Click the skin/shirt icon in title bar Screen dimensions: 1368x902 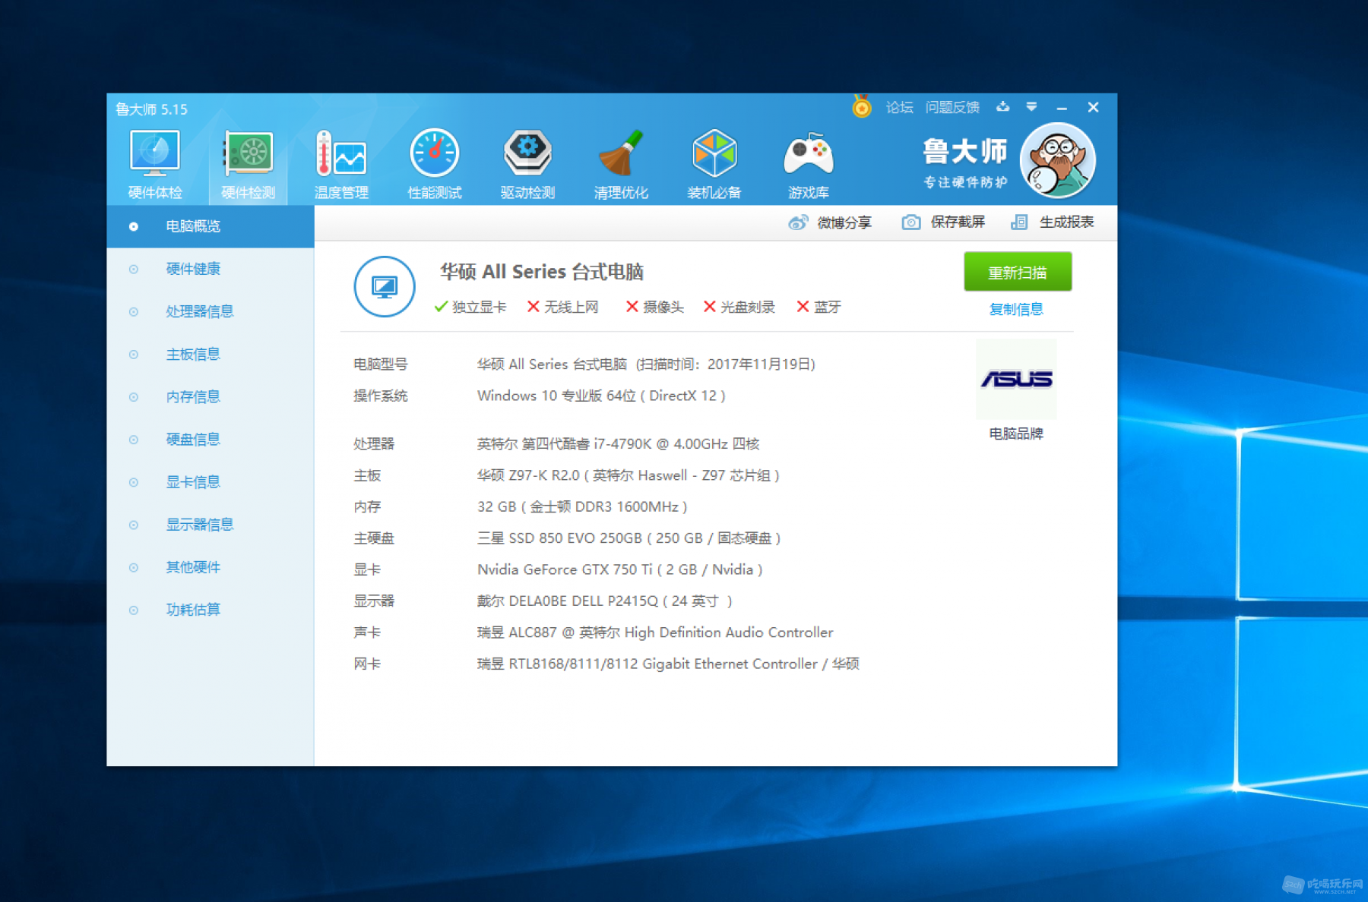(x=1003, y=107)
